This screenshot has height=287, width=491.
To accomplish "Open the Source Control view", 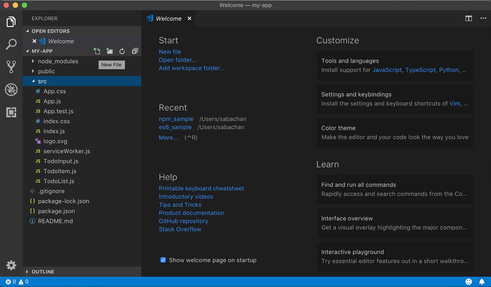I will click(x=11, y=67).
